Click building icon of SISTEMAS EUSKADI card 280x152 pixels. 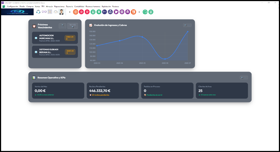[x=36, y=52]
